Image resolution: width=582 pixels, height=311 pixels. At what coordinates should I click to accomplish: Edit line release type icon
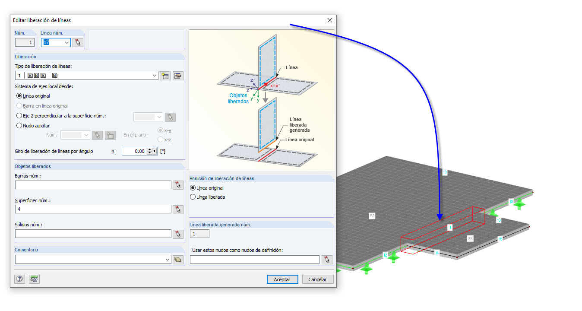pos(178,76)
